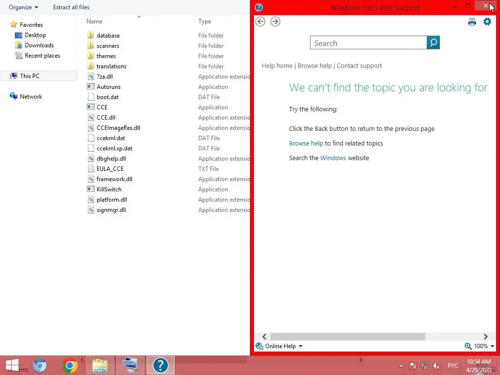Open Contact support link
This screenshot has height=375, width=500.
pos(359,66)
